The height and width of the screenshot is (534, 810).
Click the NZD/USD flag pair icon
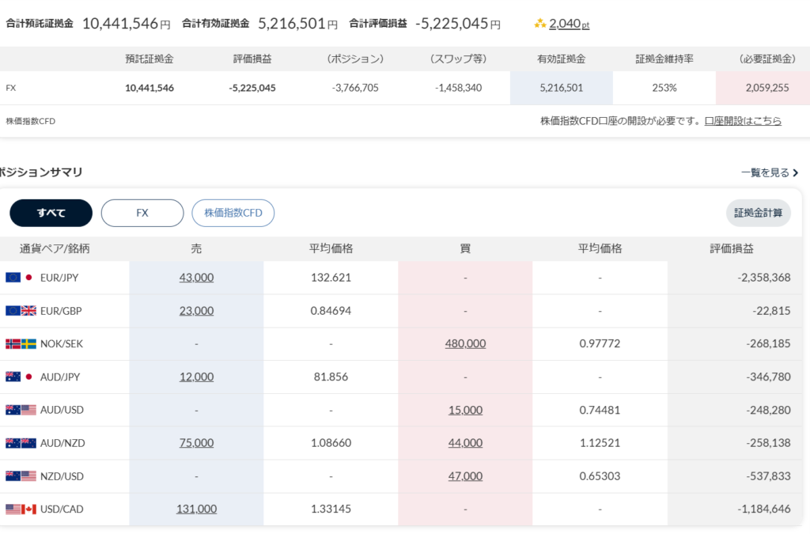(21, 476)
